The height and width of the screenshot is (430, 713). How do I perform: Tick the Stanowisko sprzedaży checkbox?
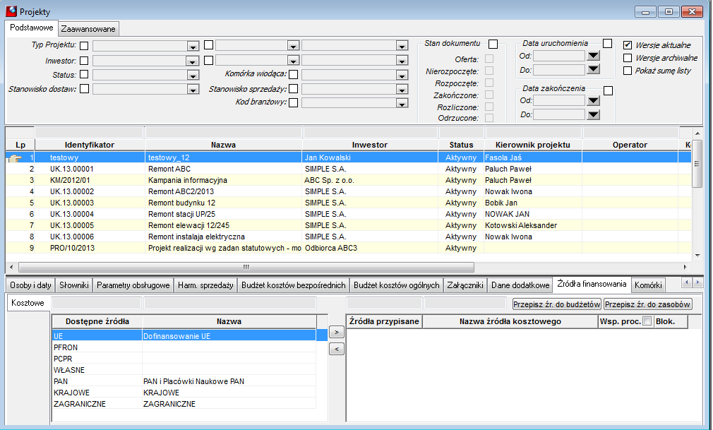point(293,89)
